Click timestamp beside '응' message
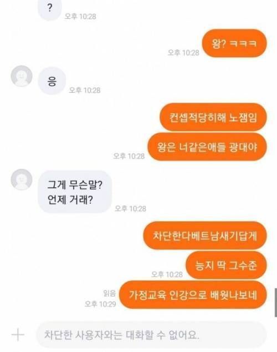 pyautogui.click(x=85, y=90)
